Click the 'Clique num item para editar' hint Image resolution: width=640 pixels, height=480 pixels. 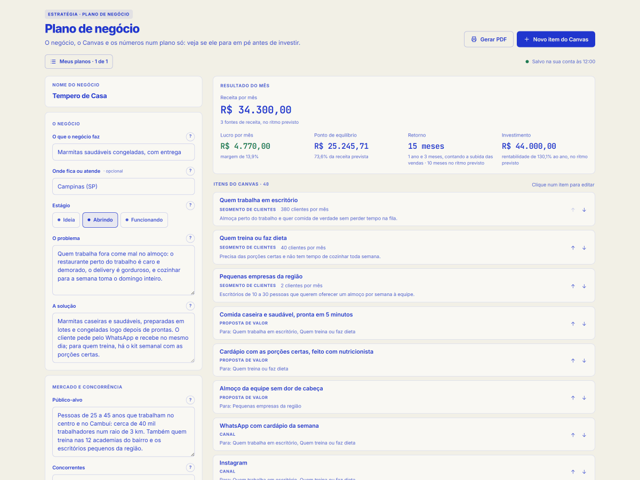pyautogui.click(x=563, y=185)
